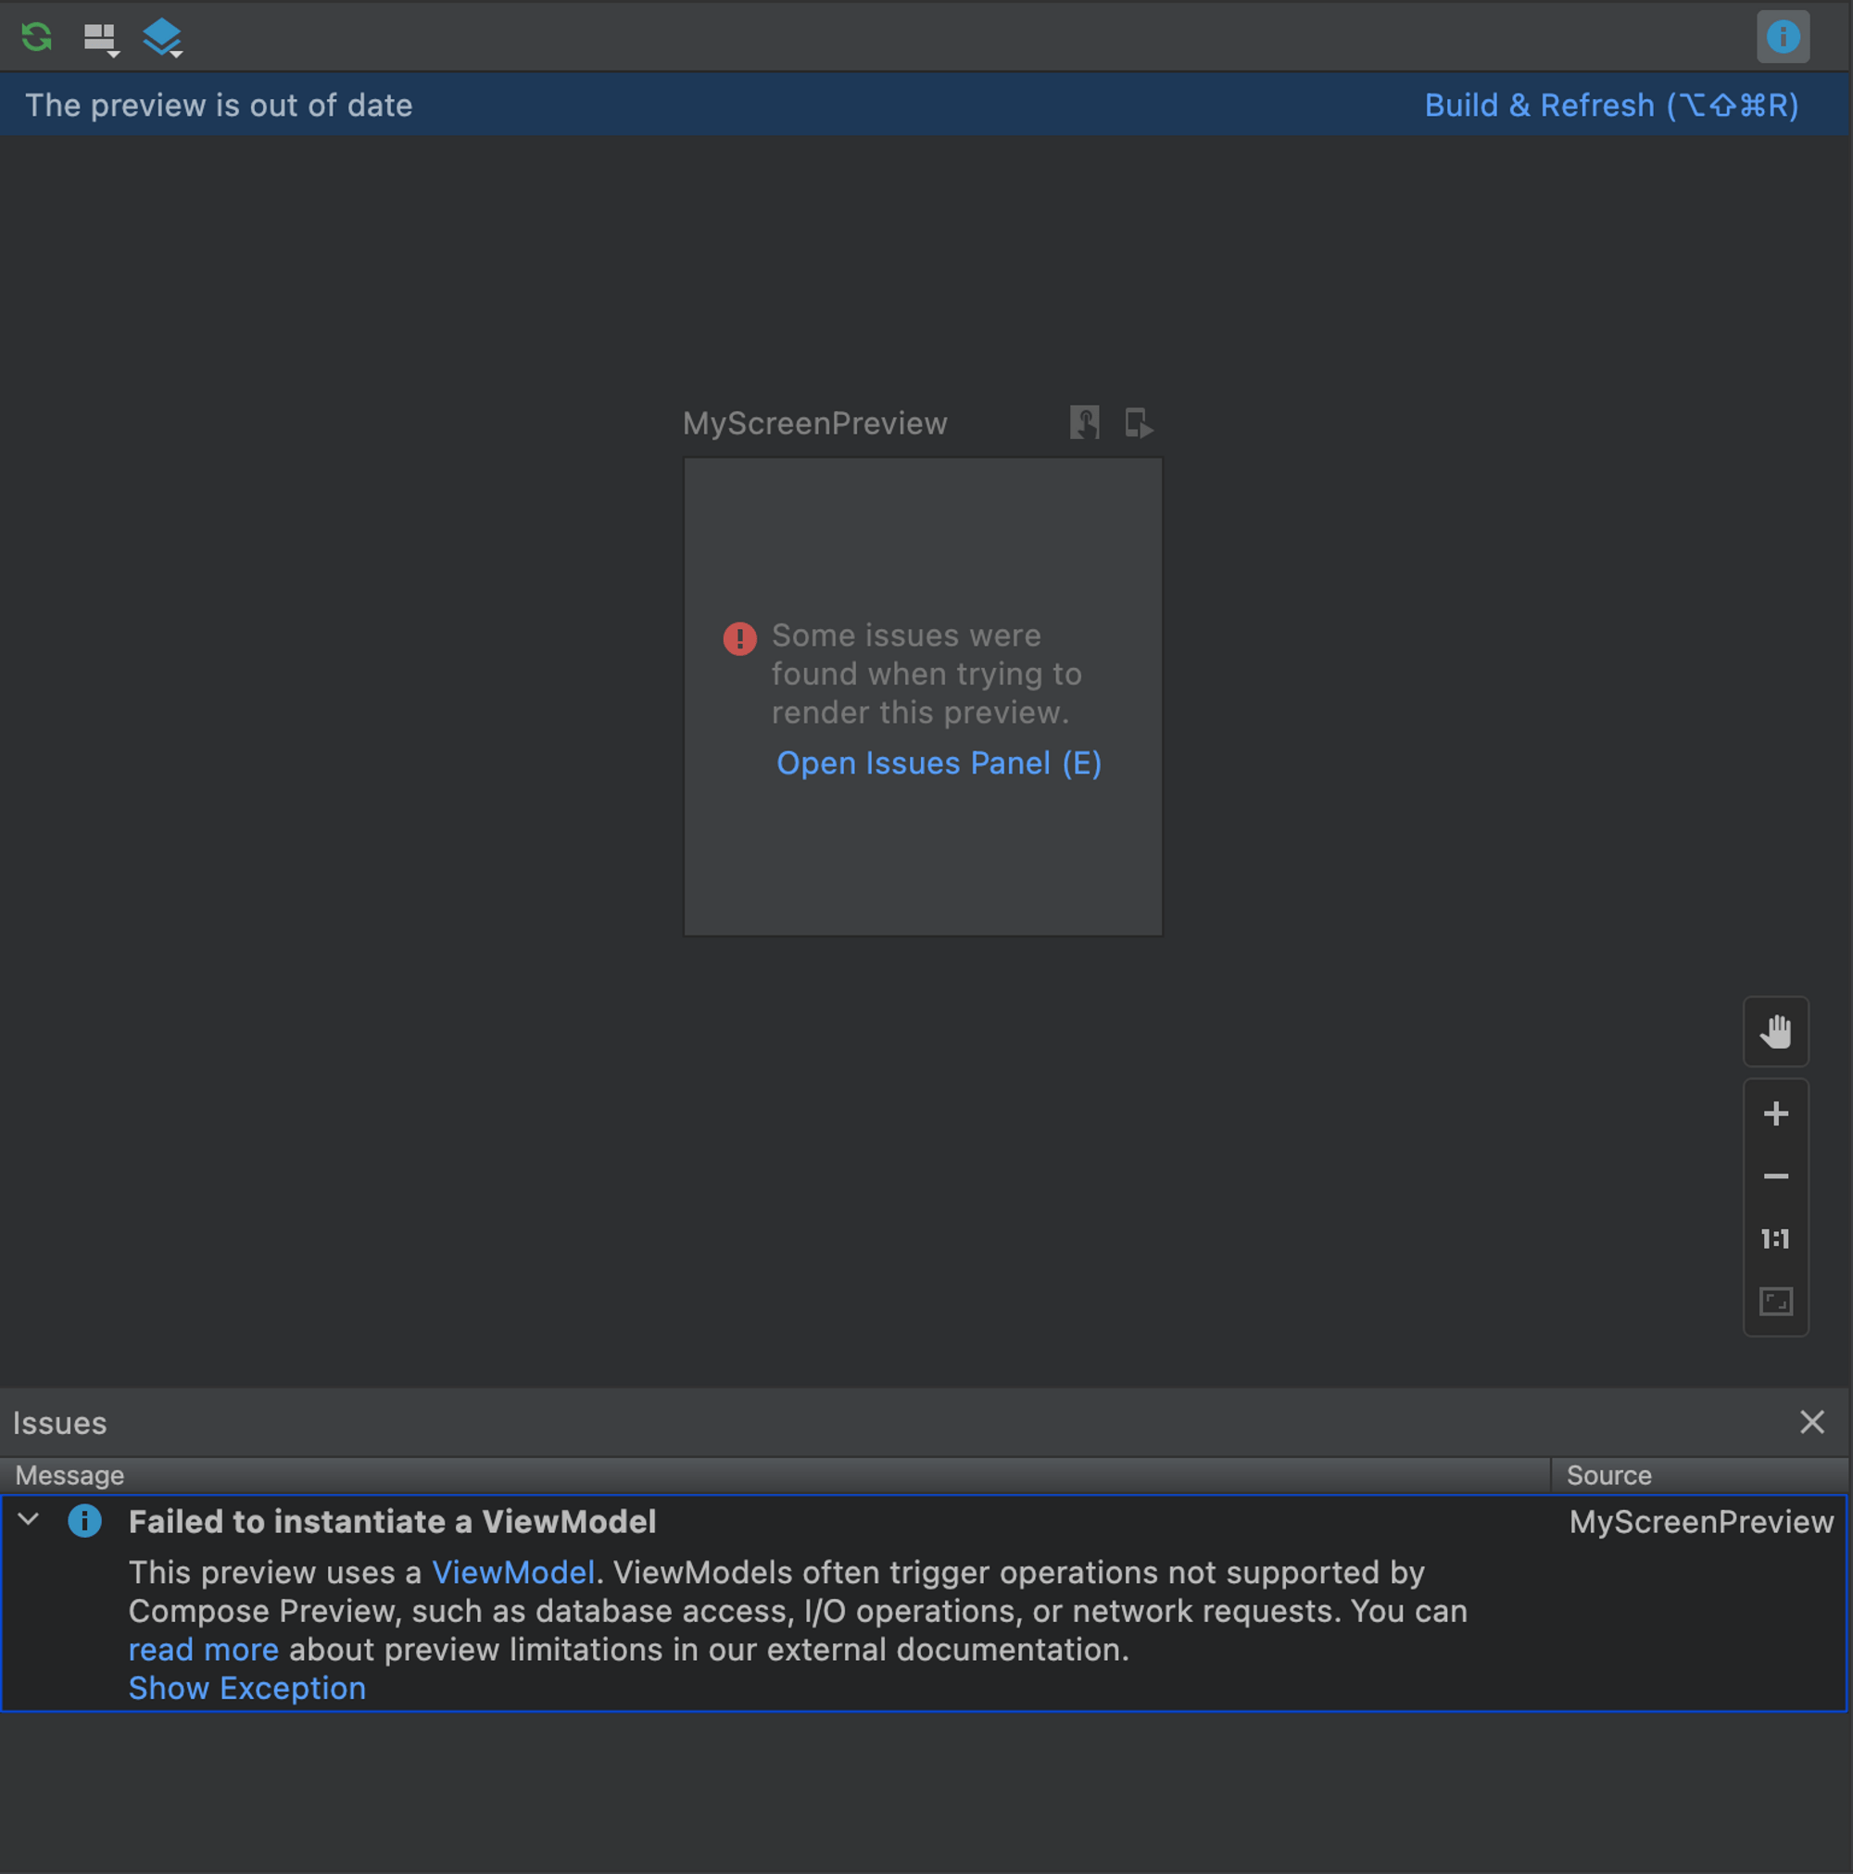Open the Issues Panel via its link

939,763
